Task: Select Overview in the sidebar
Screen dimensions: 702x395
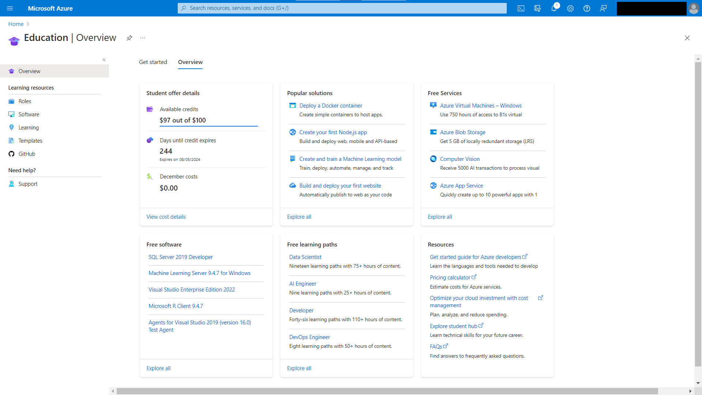Action: pos(54,71)
